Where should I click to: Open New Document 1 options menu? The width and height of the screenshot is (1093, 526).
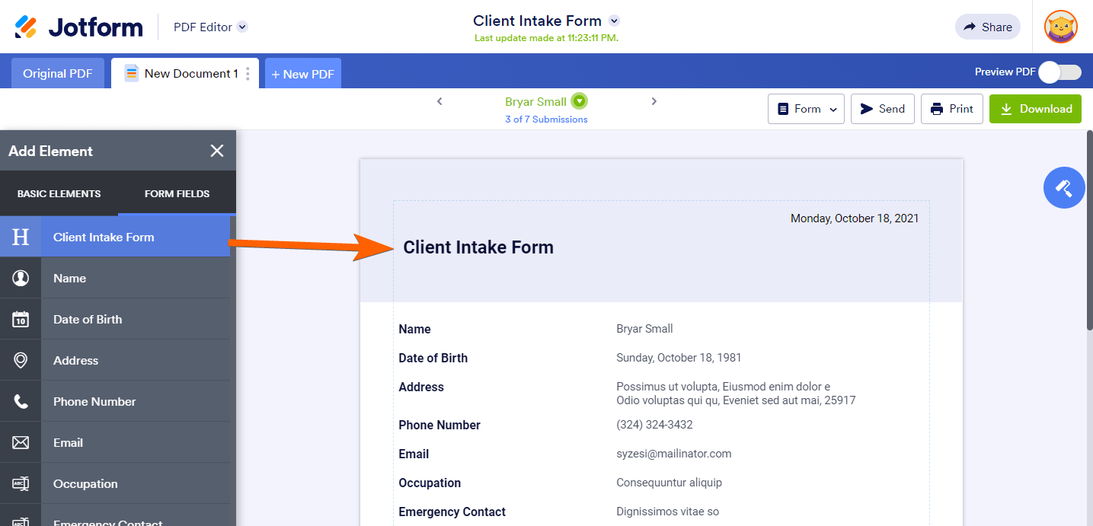[248, 74]
